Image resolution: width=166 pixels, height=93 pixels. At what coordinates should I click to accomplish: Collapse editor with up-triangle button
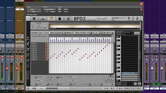click(x=112, y=33)
